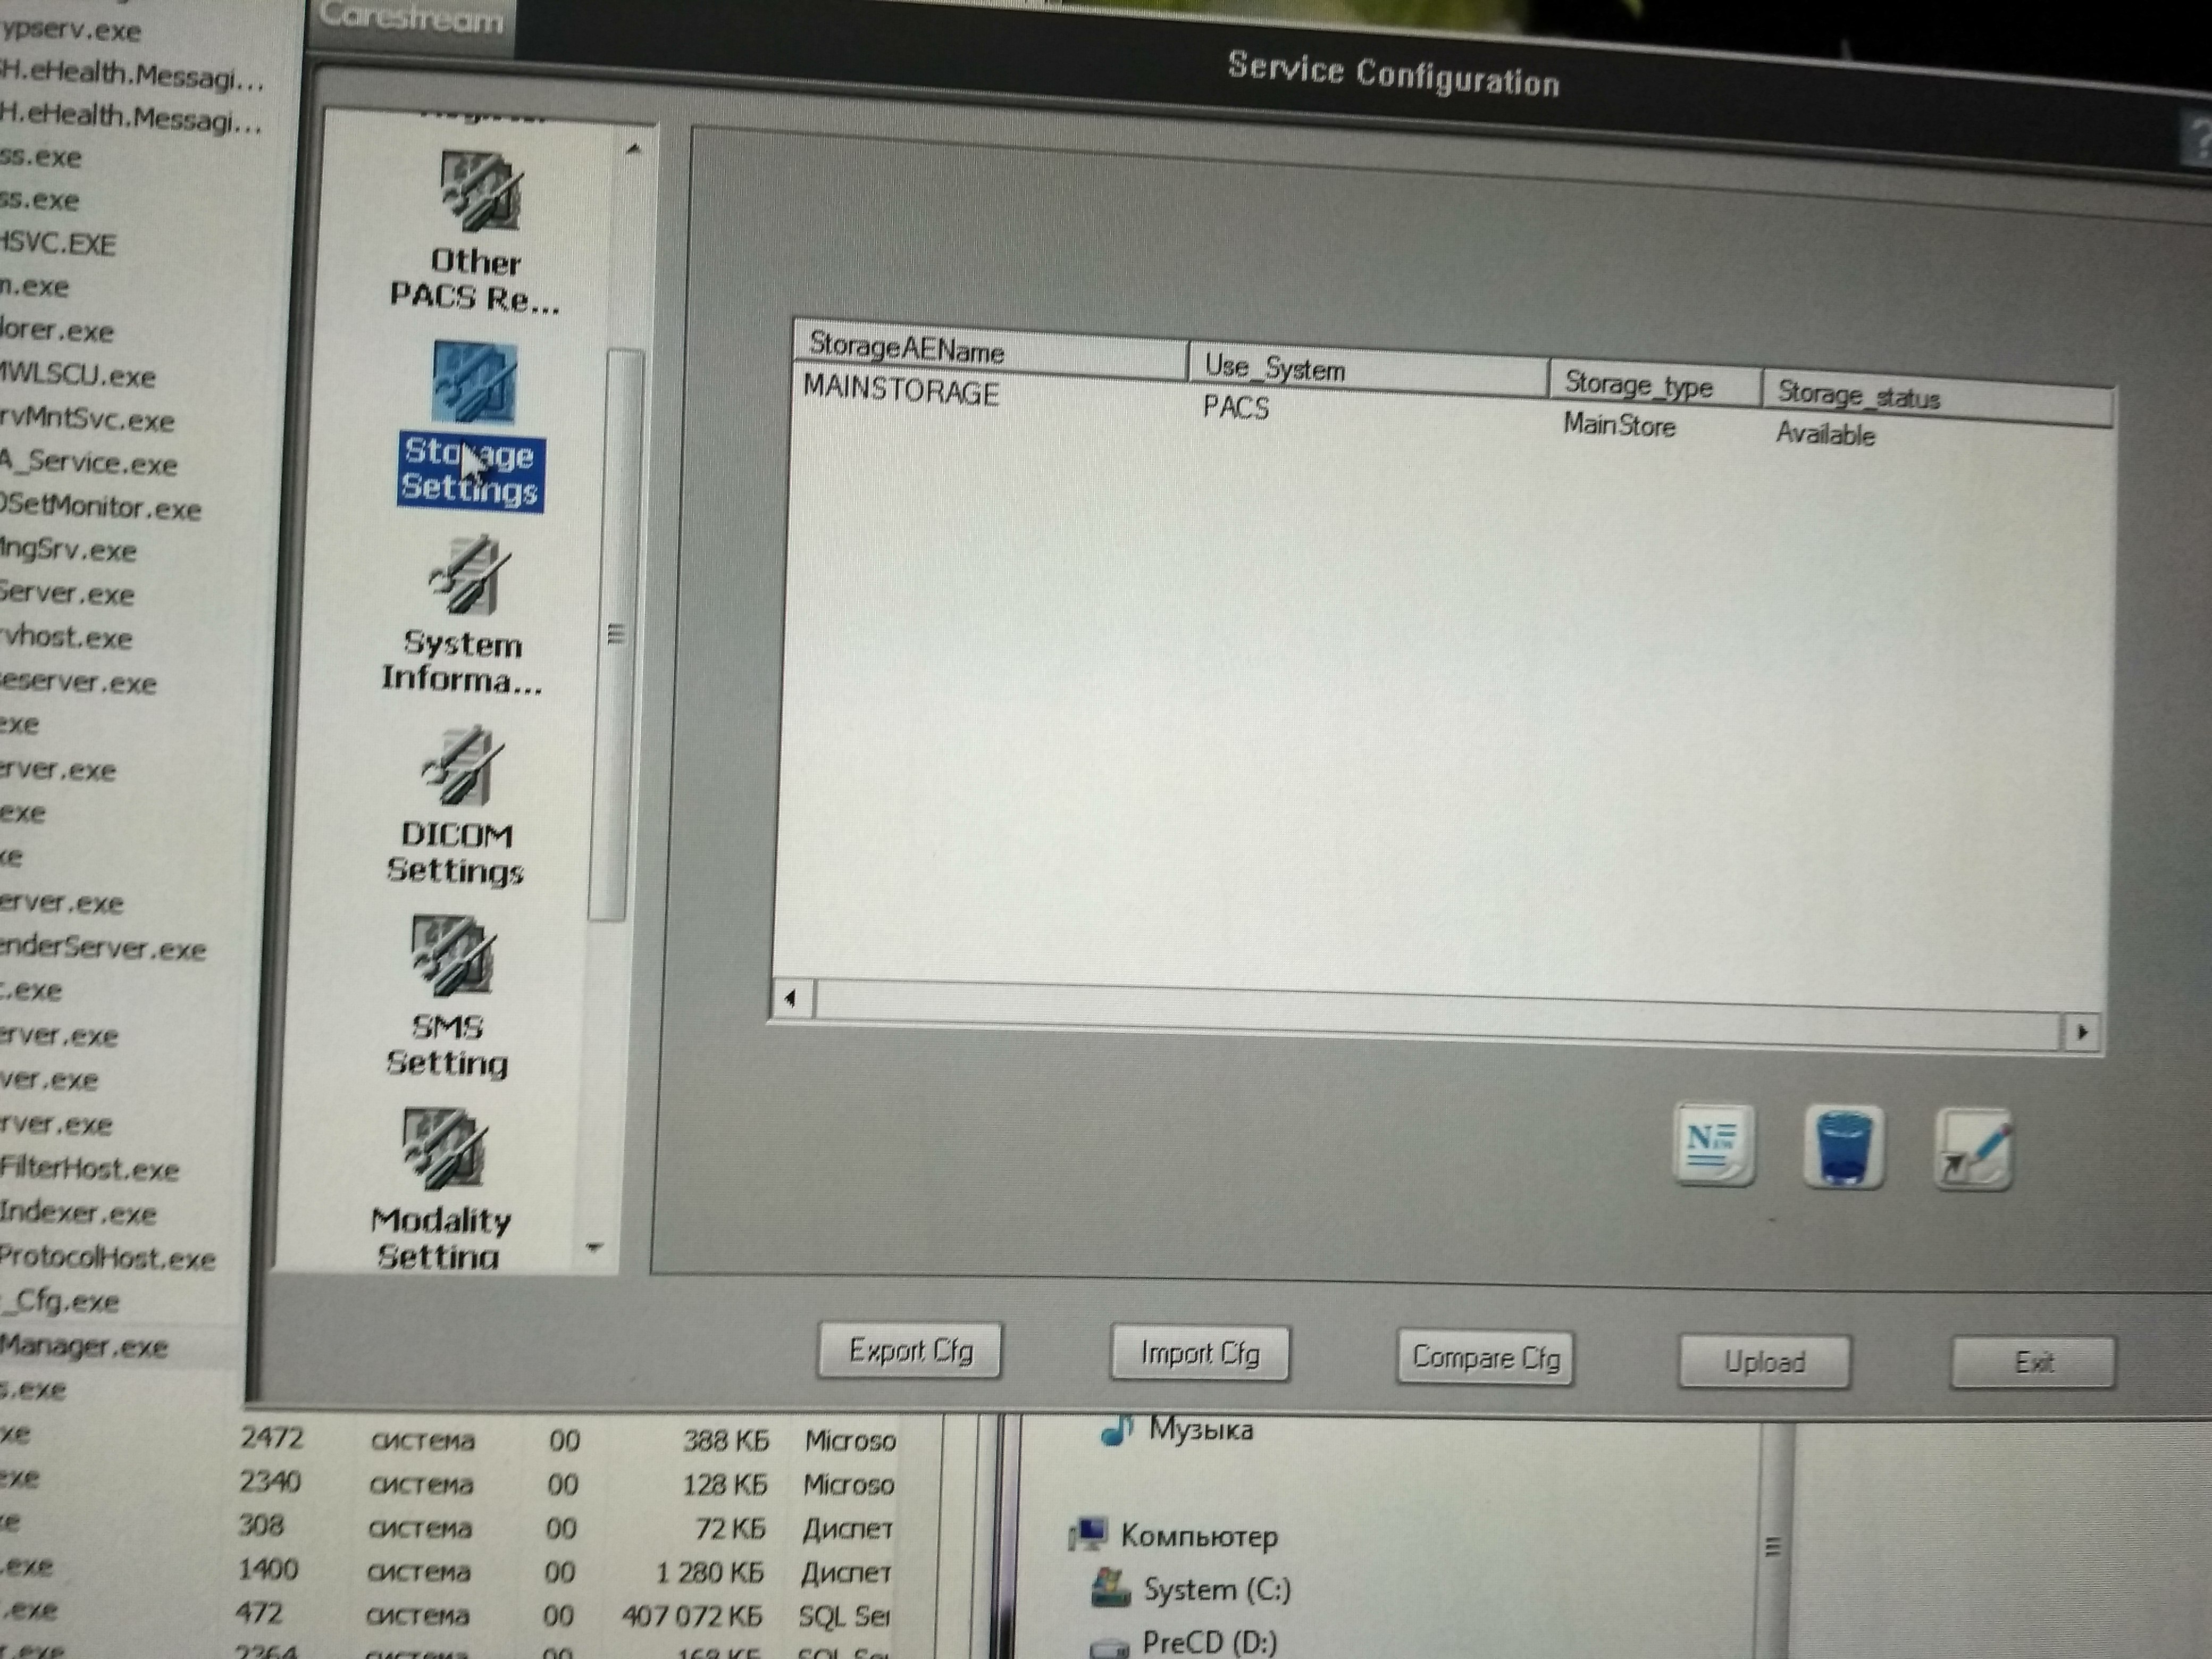
Task: Click the New storage entry icon
Action: click(1713, 1144)
